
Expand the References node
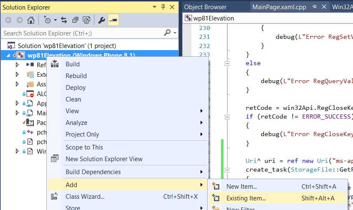[x=17, y=65]
